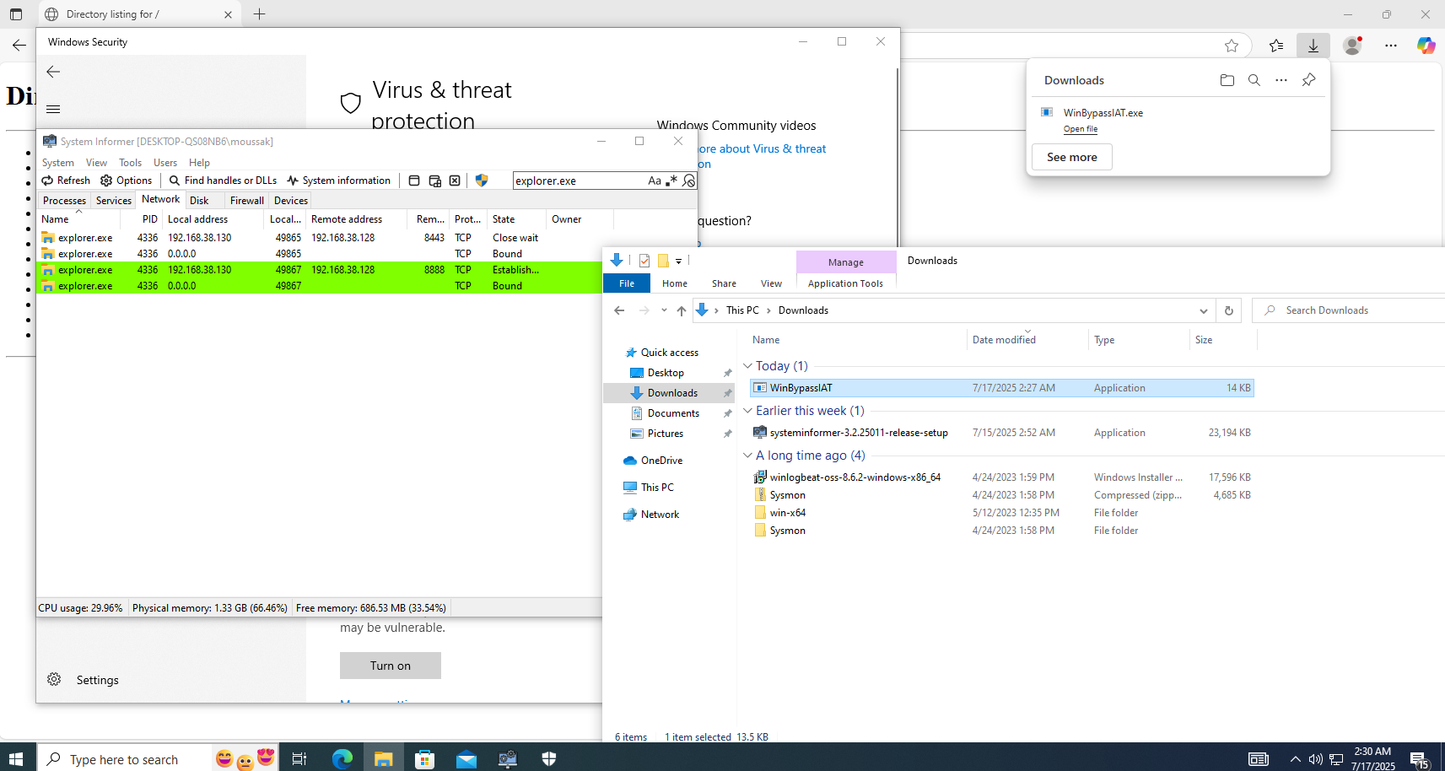Select the WinBypassIAT file
Screen dimensions: 1445x771
pos(1002,388)
